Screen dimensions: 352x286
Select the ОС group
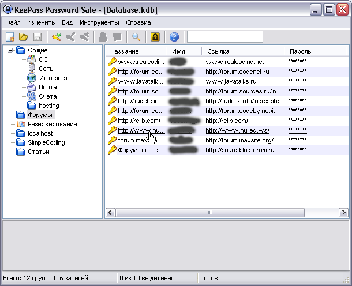point(43,59)
